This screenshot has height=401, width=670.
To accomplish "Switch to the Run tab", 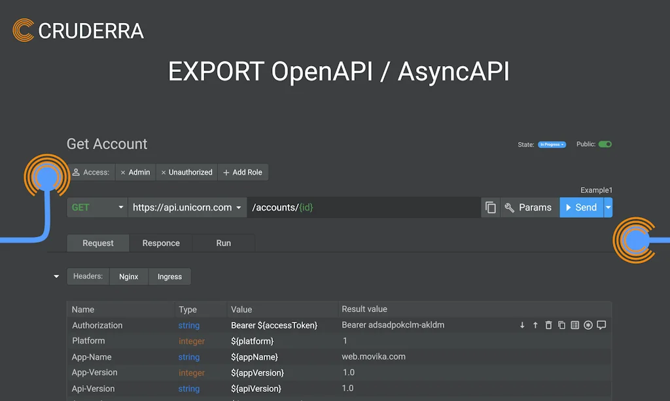I will click(x=223, y=243).
